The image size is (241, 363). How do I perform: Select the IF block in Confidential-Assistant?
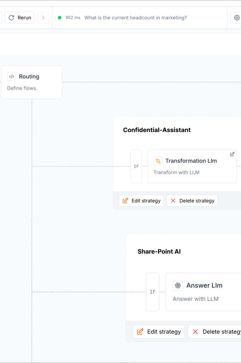pos(136,166)
